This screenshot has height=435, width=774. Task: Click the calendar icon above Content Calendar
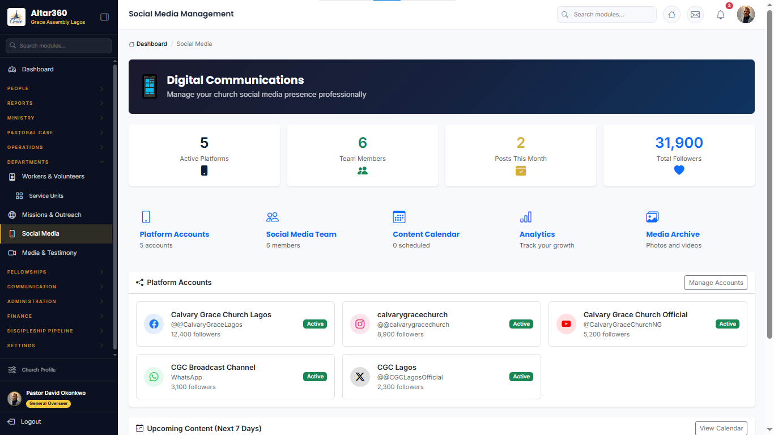(x=399, y=217)
